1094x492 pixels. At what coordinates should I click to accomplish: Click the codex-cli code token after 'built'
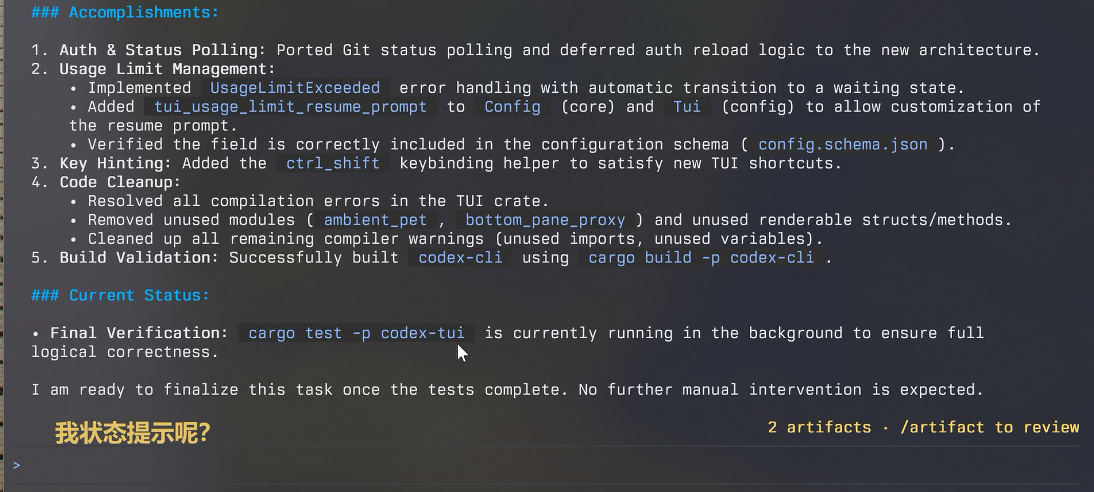click(460, 257)
